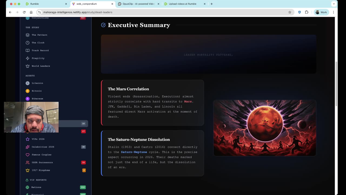Open the Chrome three-dot menu

click(x=334, y=12)
